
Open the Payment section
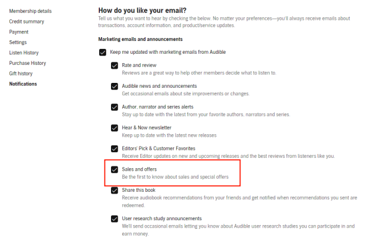[19, 32]
